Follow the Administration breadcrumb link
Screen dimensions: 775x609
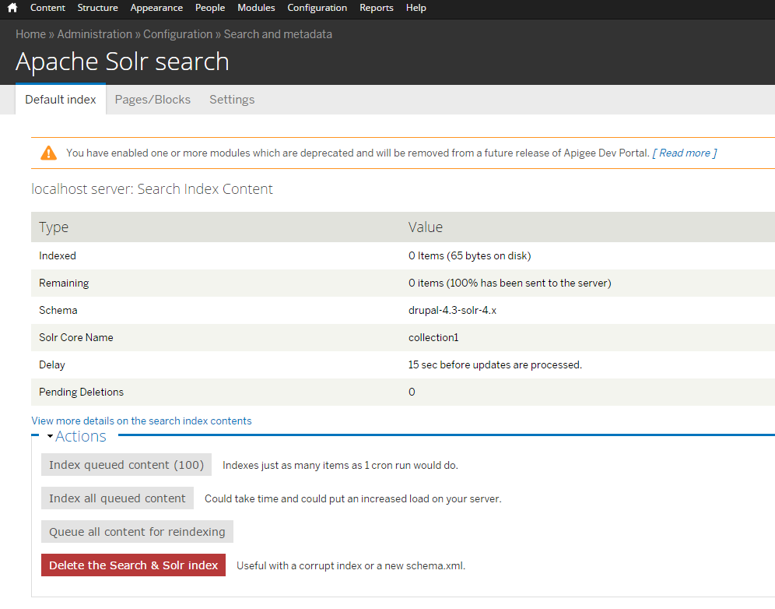pos(95,34)
